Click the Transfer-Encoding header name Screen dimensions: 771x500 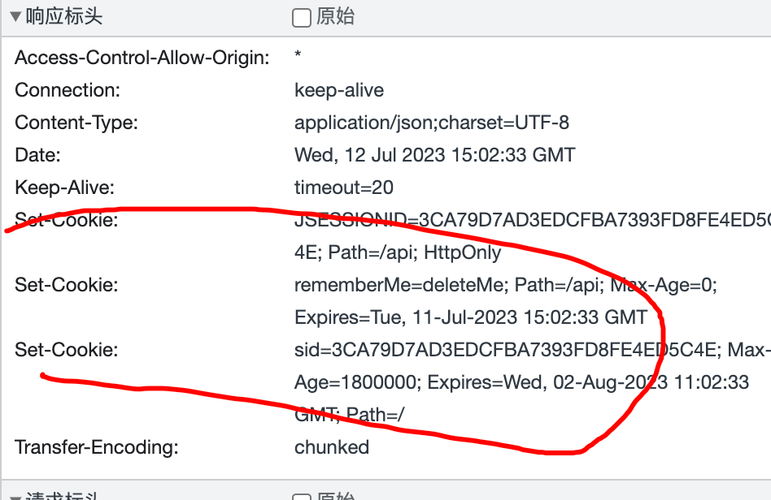point(96,447)
